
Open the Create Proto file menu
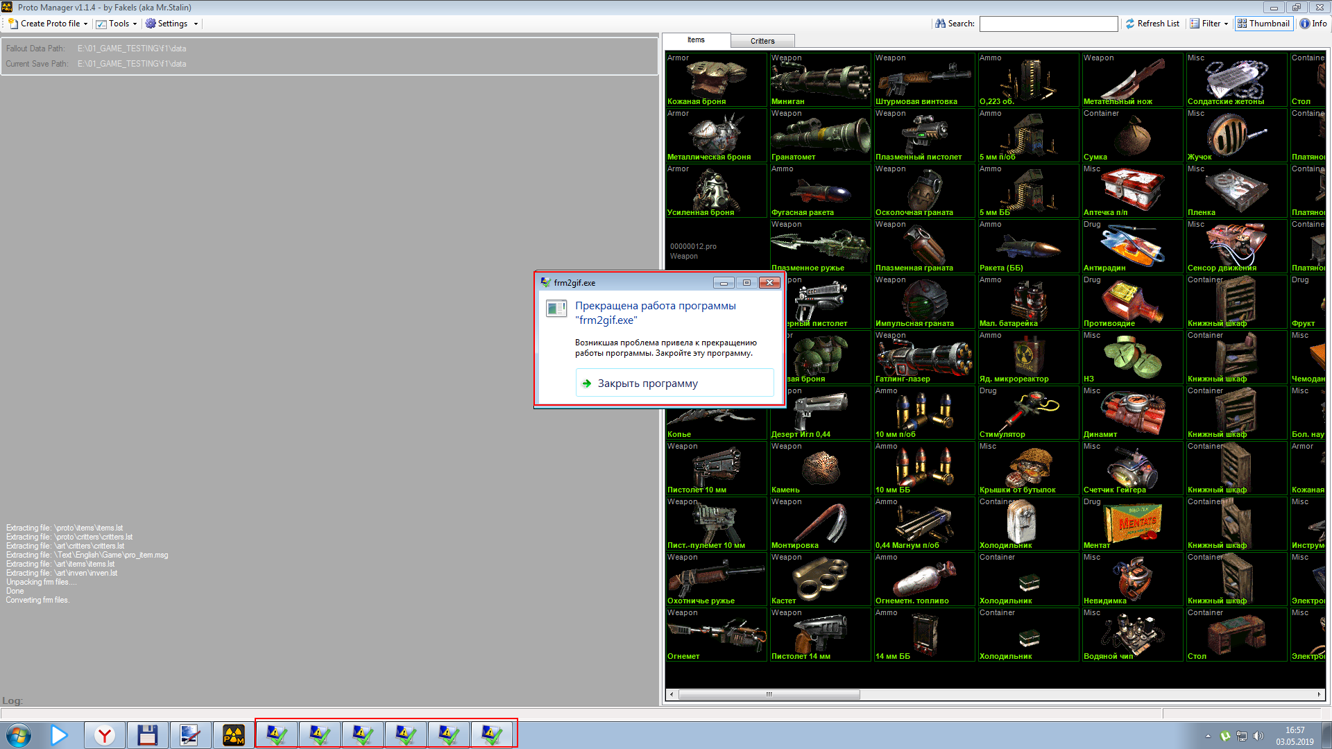coord(48,24)
